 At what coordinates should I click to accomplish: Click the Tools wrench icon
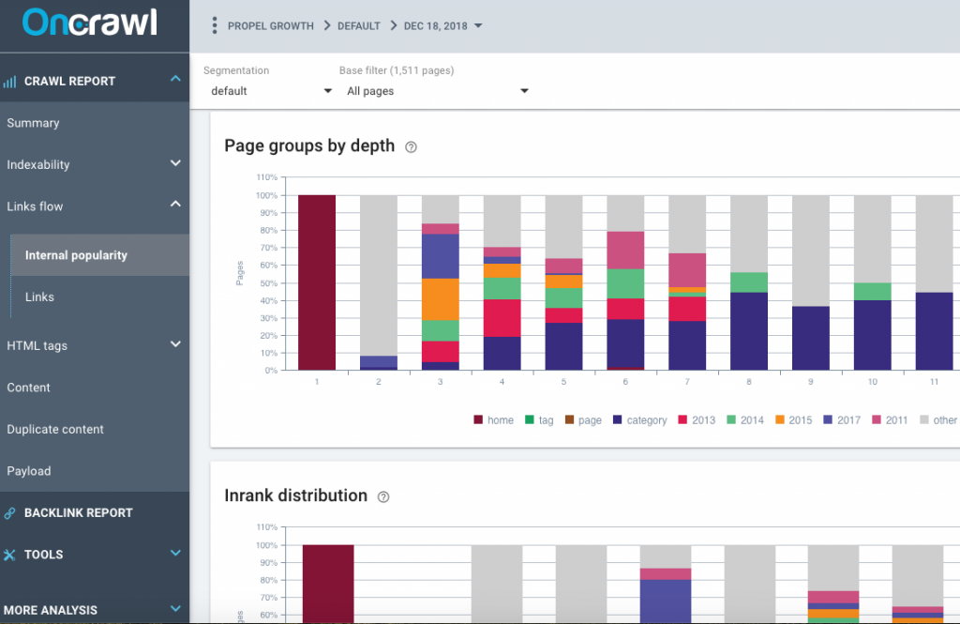point(9,555)
